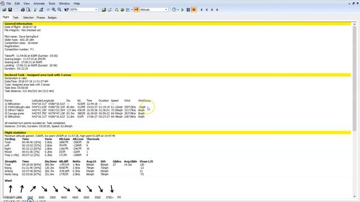The image size is (360, 202).
Task: Click the 'Task time: 05:00:00' line
Action: click(x=16, y=88)
